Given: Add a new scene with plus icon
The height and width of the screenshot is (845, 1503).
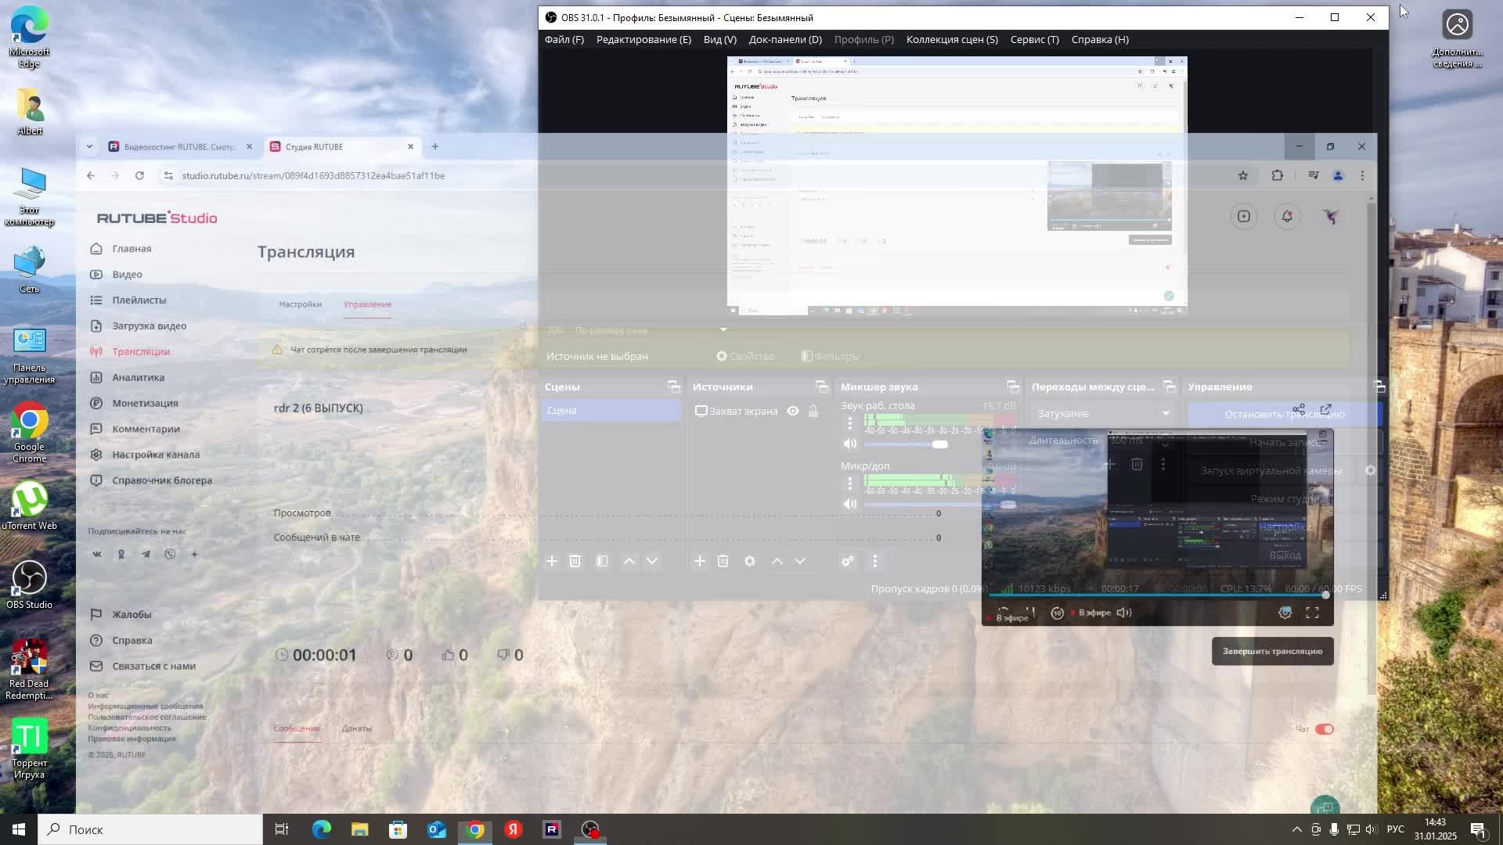Looking at the screenshot, I should [552, 561].
